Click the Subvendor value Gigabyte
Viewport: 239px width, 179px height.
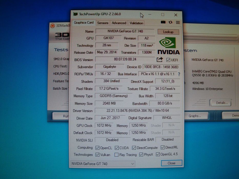110,67
